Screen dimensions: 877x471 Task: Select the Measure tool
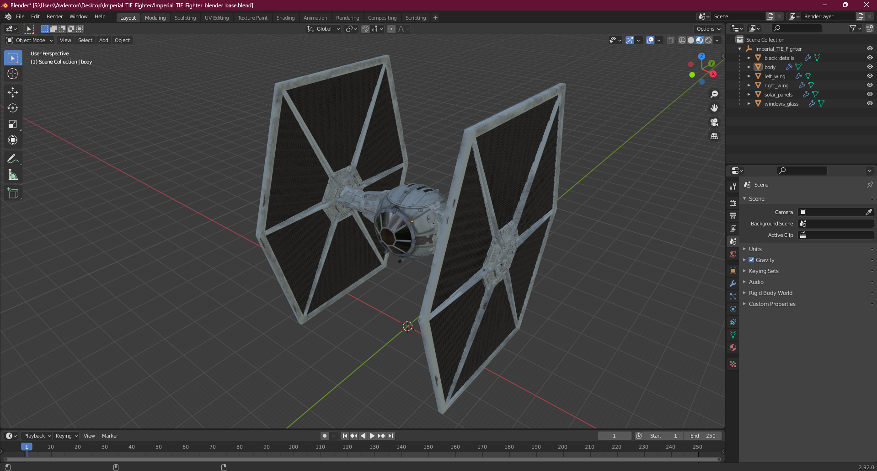click(x=13, y=175)
